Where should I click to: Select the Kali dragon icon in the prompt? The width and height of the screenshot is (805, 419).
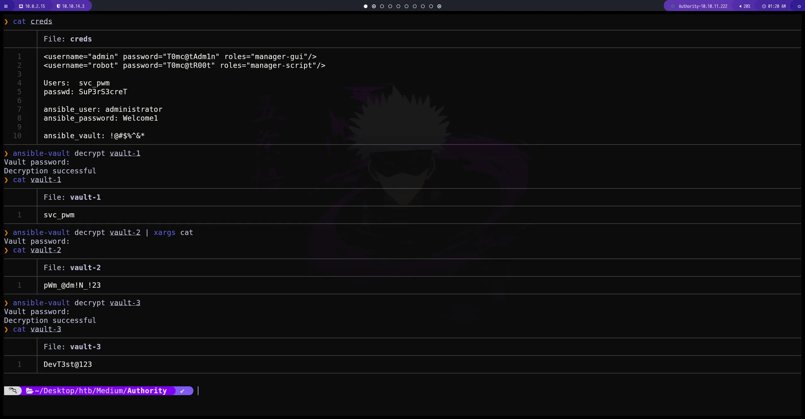point(13,390)
